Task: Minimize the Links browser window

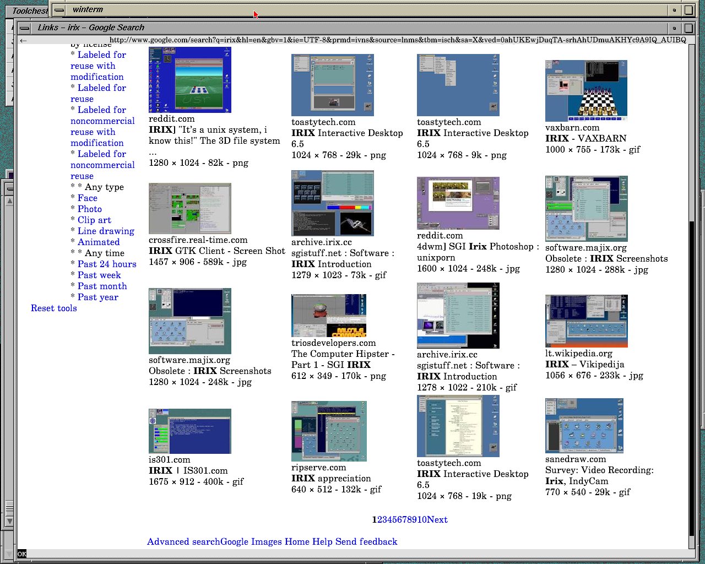Action: pos(674,28)
